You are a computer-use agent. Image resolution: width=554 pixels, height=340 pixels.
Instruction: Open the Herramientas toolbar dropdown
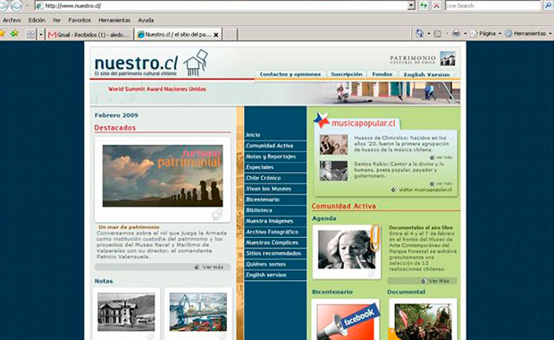[529, 34]
